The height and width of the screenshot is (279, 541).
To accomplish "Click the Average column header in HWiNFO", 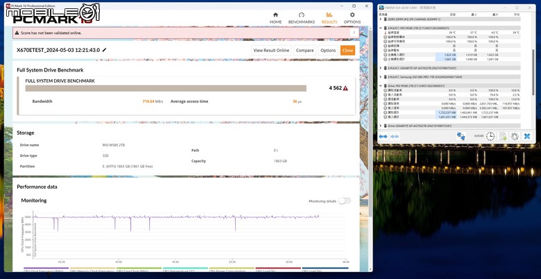I will click(x=516, y=15).
